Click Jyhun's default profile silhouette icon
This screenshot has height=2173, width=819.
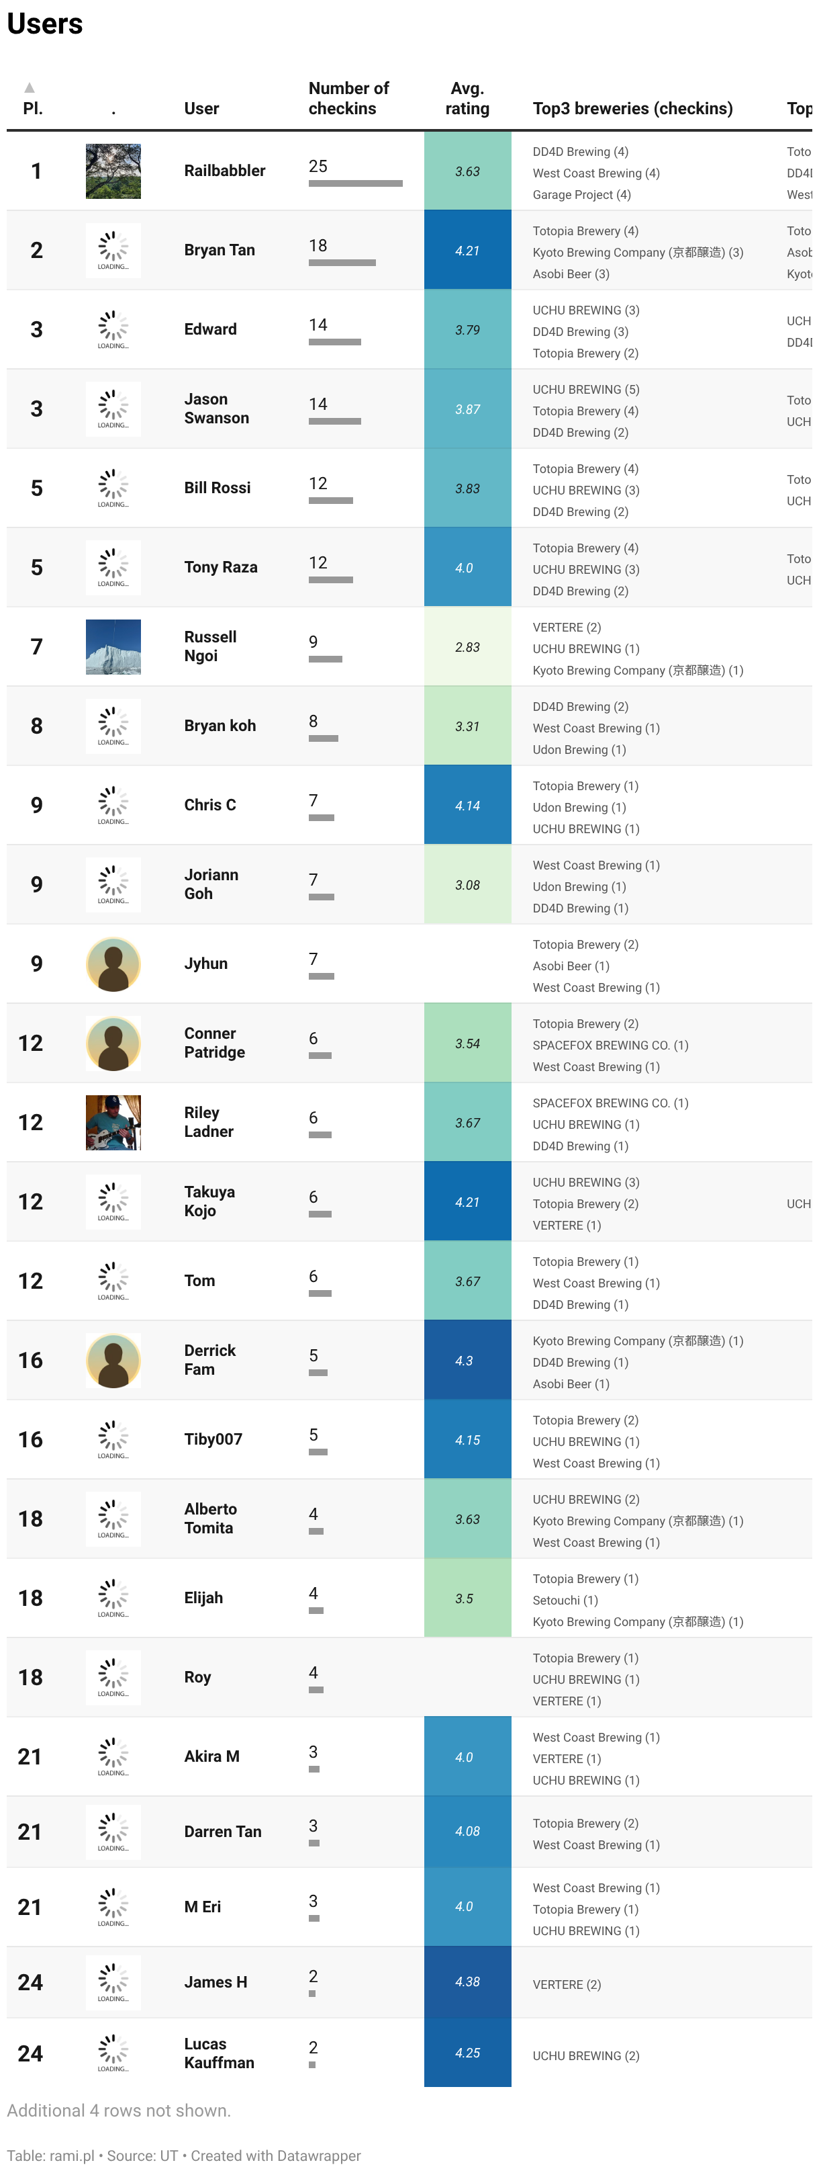113,964
